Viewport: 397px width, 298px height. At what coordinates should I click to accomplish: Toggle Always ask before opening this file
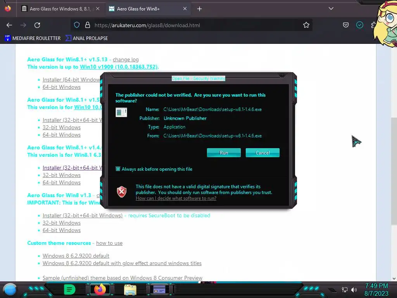[118, 169]
